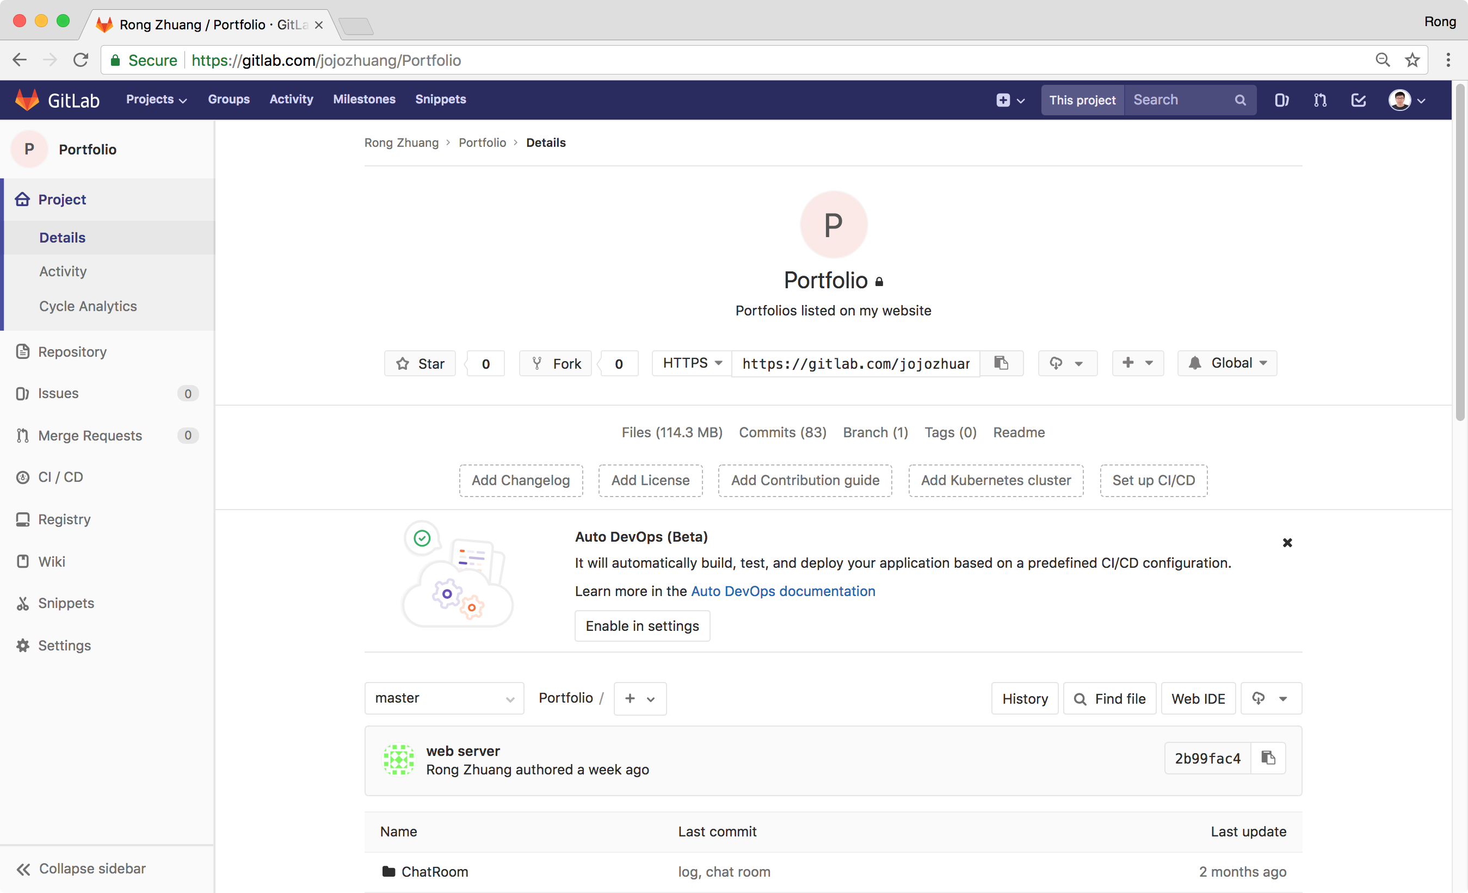Click Add License button

651,480
